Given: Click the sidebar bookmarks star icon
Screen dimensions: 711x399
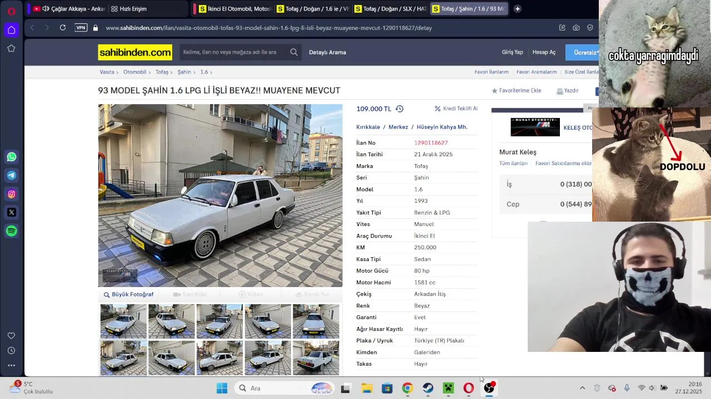Looking at the screenshot, I should pos(11,48).
